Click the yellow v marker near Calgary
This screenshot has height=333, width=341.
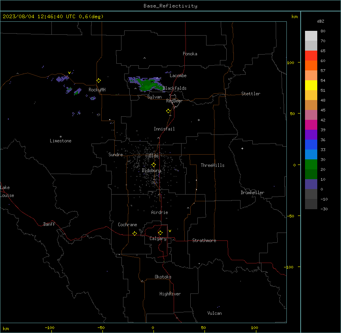click(x=170, y=231)
